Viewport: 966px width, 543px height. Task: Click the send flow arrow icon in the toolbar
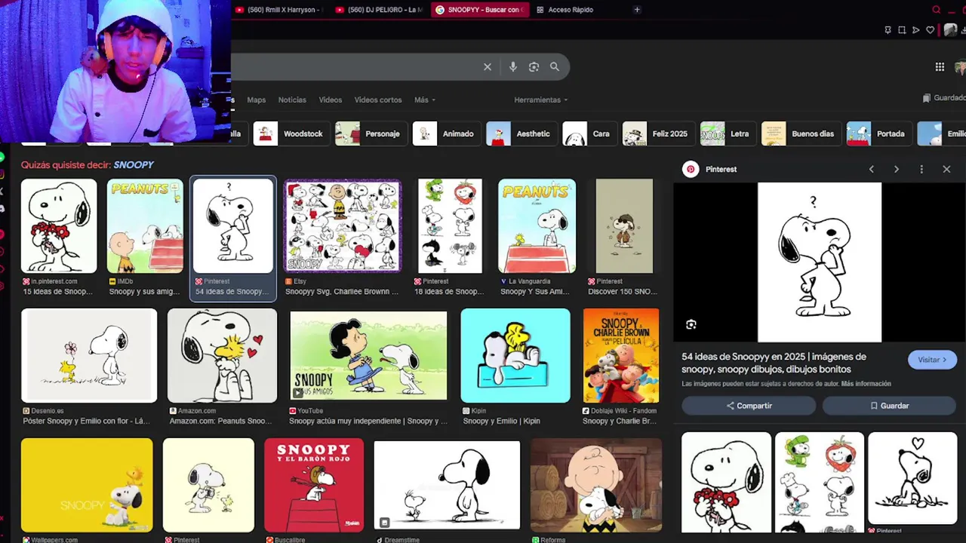click(916, 30)
